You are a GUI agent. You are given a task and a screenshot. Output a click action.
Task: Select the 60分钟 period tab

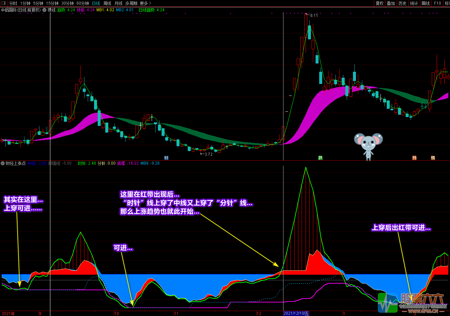(x=82, y=3)
